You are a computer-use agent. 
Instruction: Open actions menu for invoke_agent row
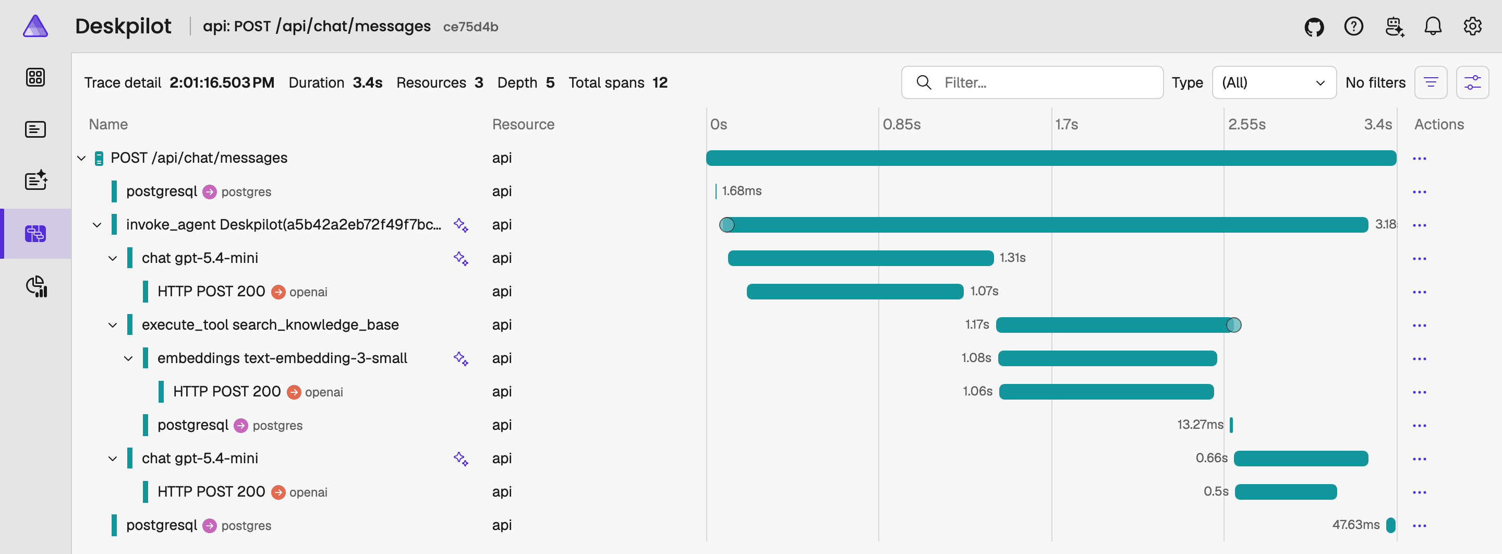pyautogui.click(x=1419, y=225)
